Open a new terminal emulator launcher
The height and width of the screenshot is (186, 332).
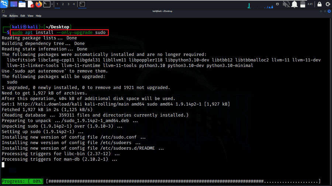(x=46, y=4)
